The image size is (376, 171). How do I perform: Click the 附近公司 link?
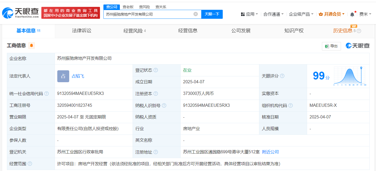tap(270, 152)
